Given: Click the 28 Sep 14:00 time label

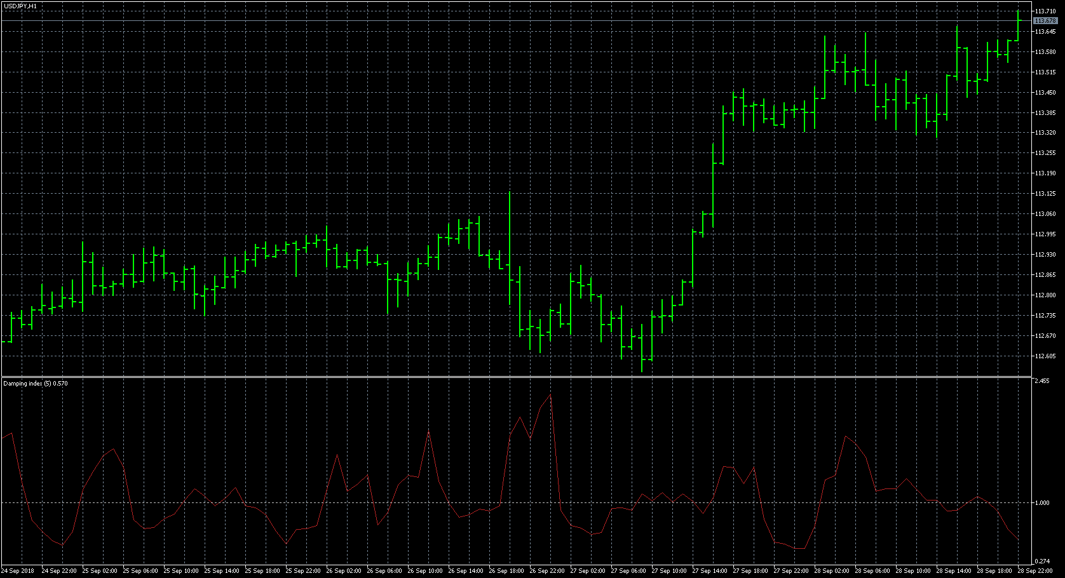Looking at the screenshot, I should click(x=954, y=570).
